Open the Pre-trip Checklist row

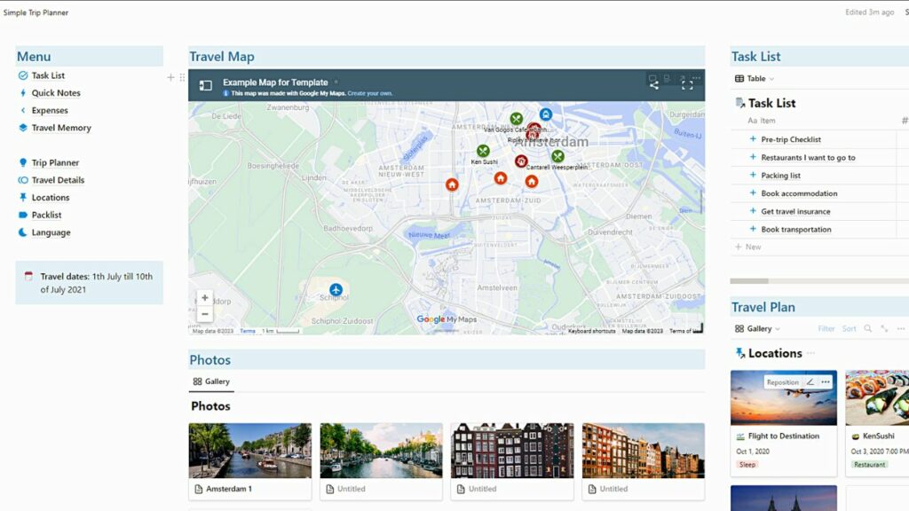[791, 139]
